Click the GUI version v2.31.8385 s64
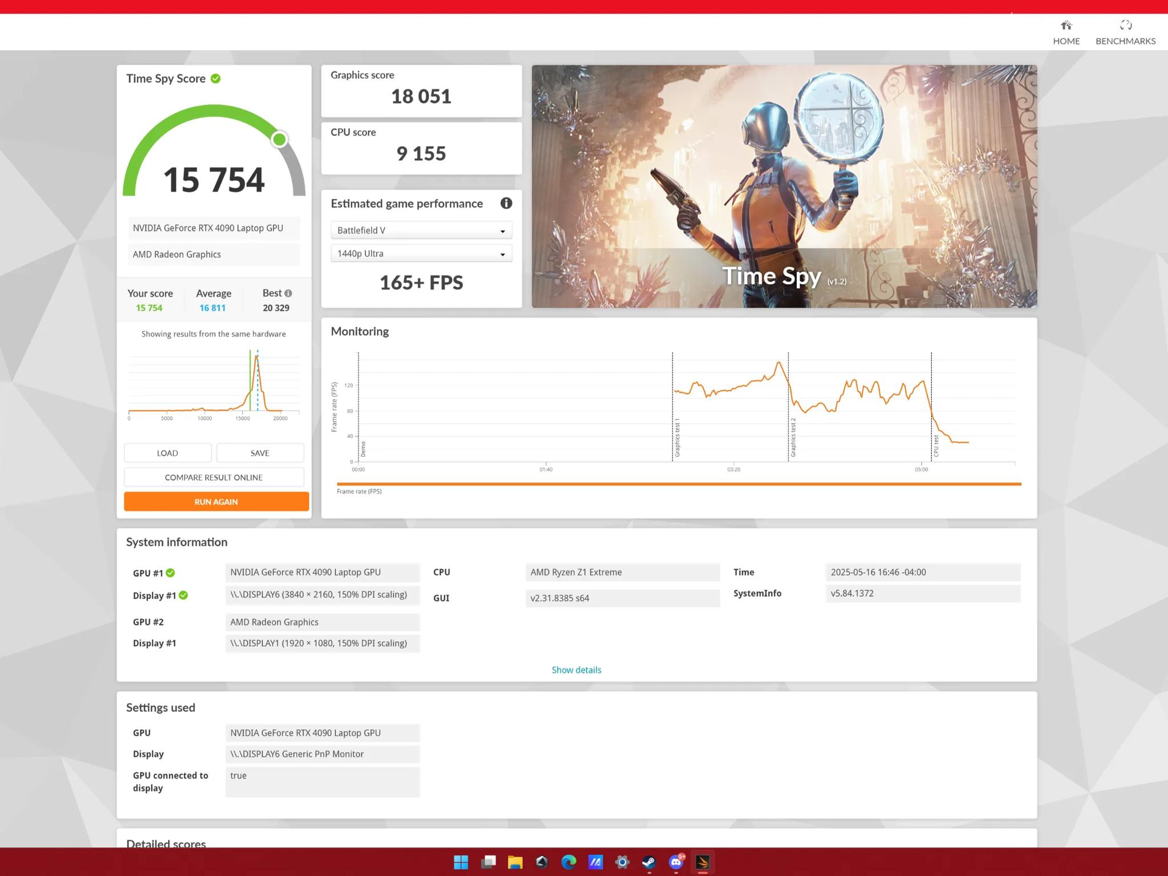Screen dimensions: 1168x876 point(623,598)
